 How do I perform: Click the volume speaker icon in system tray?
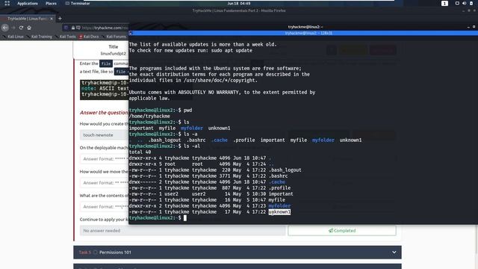tap(464, 3)
